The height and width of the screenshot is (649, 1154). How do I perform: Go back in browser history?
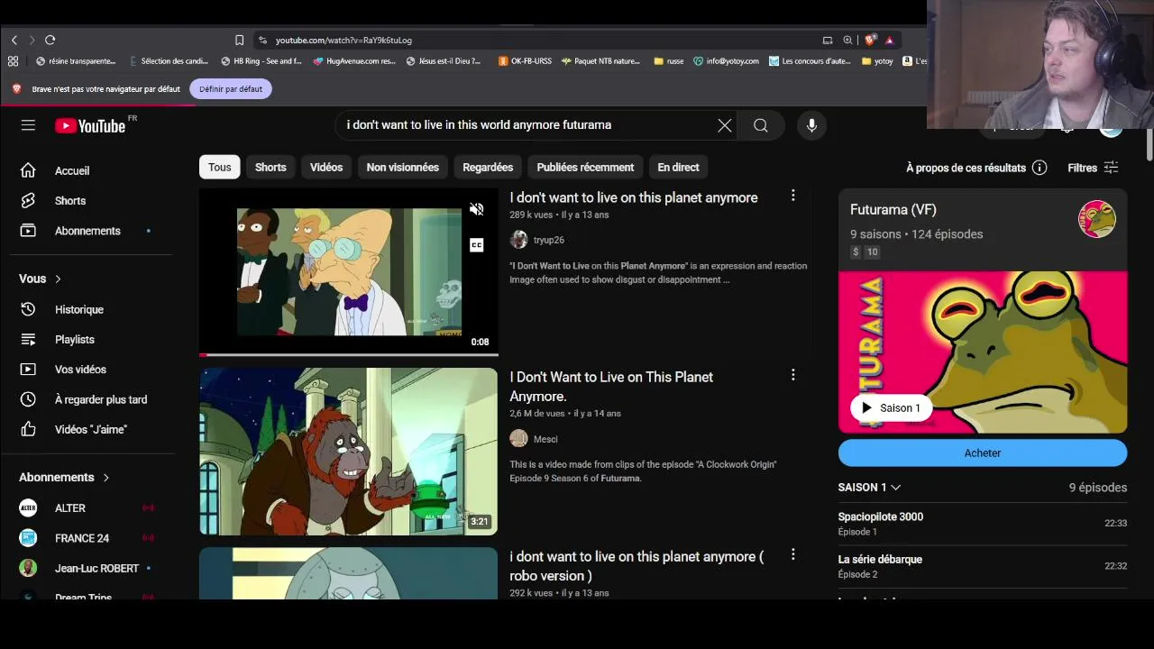coord(14,40)
